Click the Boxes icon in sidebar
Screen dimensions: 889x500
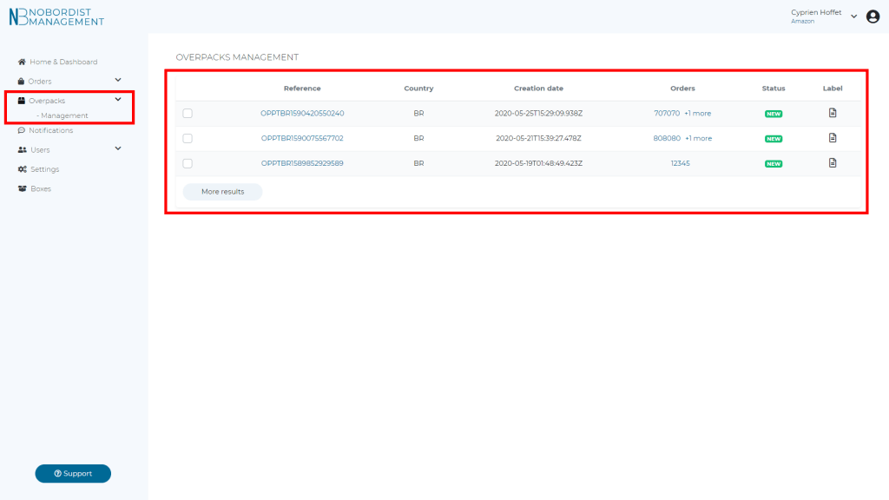[23, 188]
